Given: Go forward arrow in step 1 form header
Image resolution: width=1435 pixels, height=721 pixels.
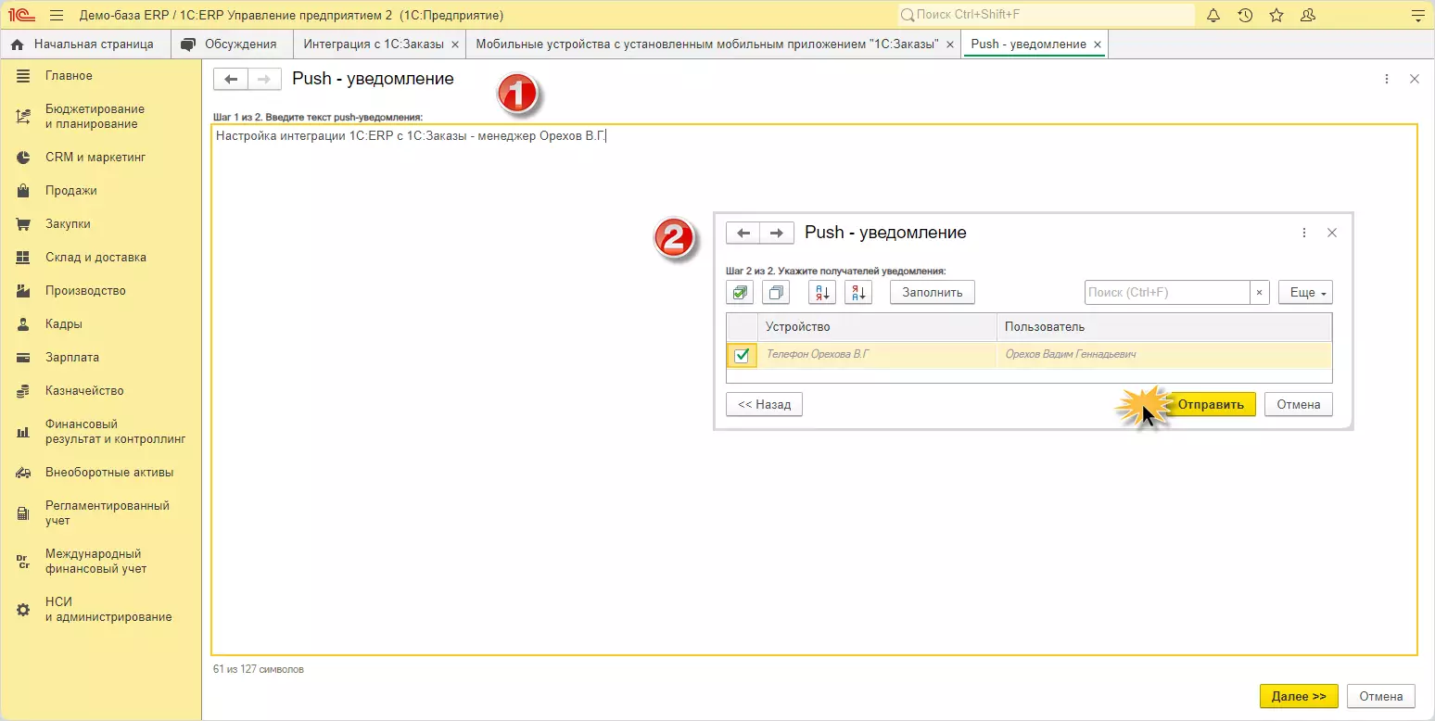Looking at the screenshot, I should [x=264, y=80].
